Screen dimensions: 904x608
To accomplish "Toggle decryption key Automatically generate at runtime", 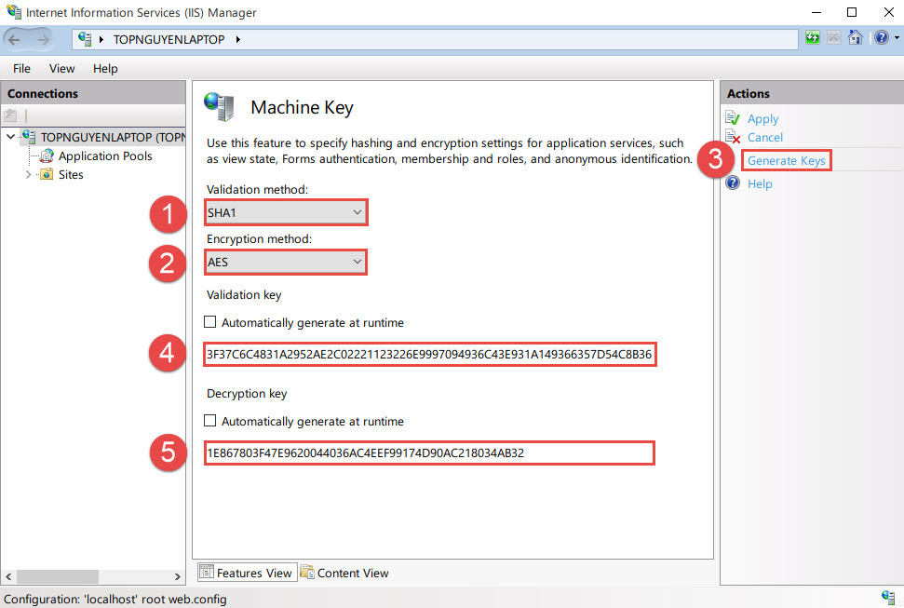I will (x=210, y=421).
